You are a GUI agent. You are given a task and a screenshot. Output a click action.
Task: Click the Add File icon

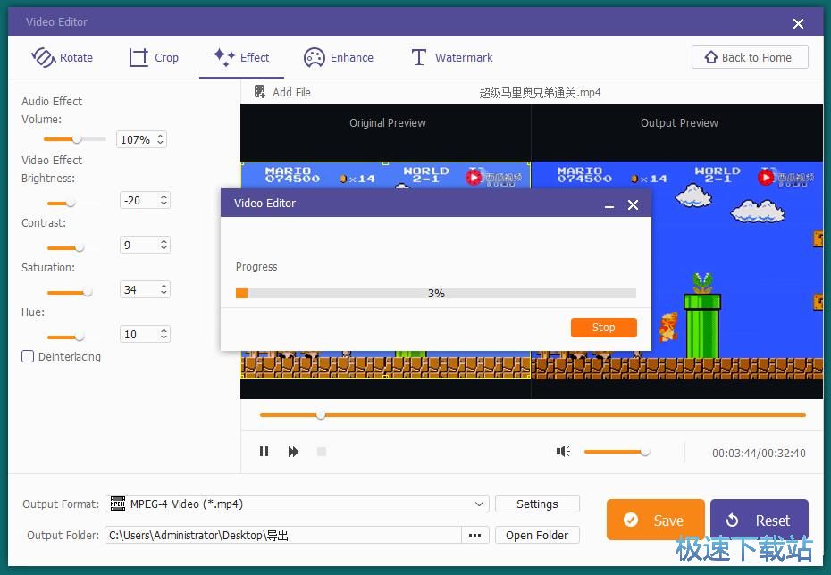coord(260,92)
